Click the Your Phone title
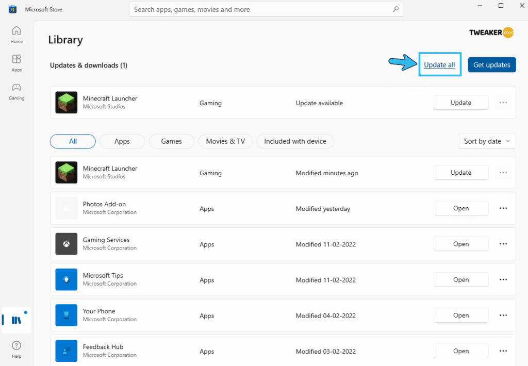Image resolution: width=528 pixels, height=366 pixels. pos(99,311)
